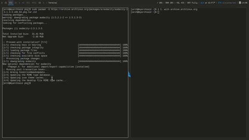This screenshot has height=140, width=249.
Task: Click the 'Net Upgrade Size' line
Action: (x=23, y=37)
